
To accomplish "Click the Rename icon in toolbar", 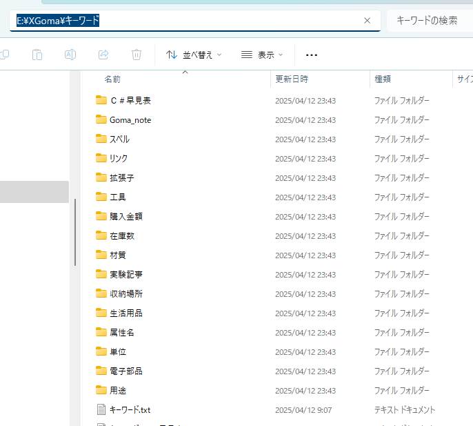I will point(70,55).
